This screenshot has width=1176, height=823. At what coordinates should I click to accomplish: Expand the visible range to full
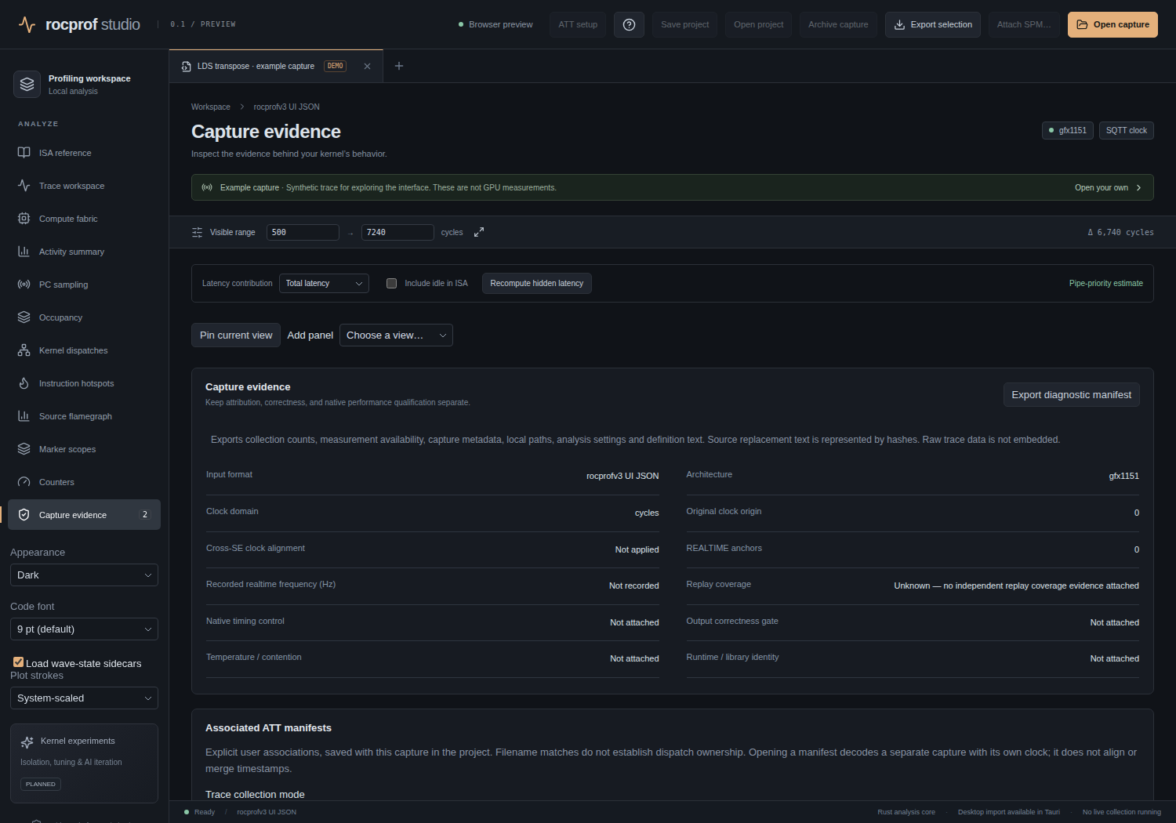pos(479,232)
